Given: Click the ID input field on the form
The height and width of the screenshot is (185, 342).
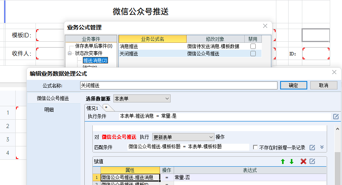Looking at the screenshot, I should 316,54.
